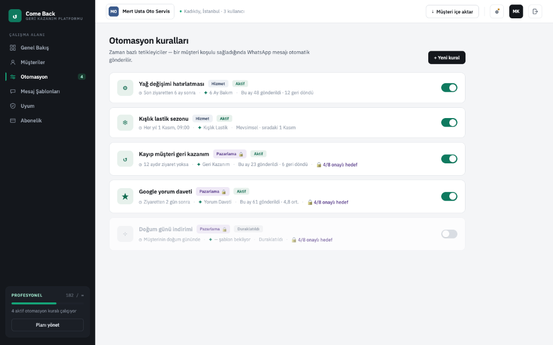Turn off Kayıp müşteri geri kazanım toggle
553x345 pixels.
(x=449, y=159)
